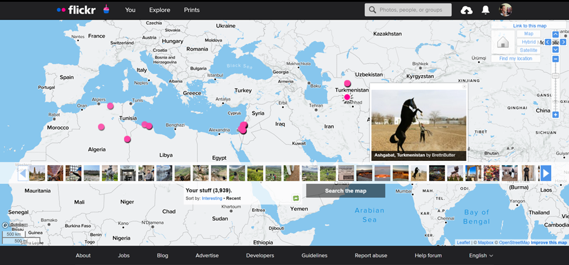Click the zoom slider's minus button
Viewport: 569px width, 265px height.
pos(555,59)
